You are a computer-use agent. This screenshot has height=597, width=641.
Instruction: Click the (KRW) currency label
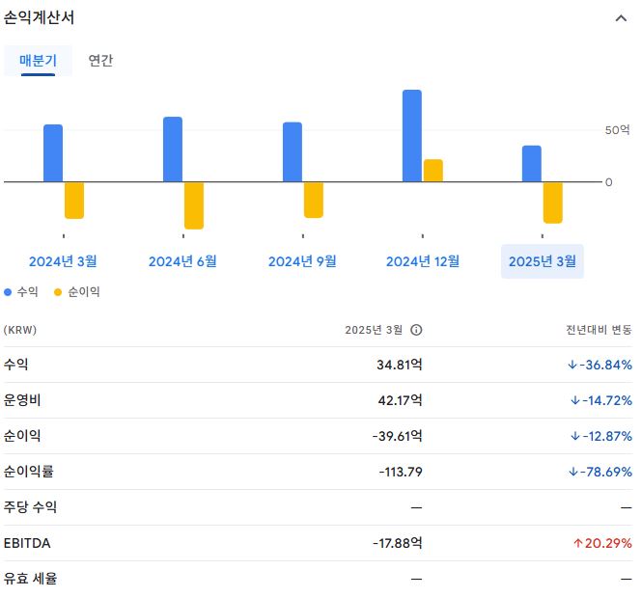click(20, 330)
